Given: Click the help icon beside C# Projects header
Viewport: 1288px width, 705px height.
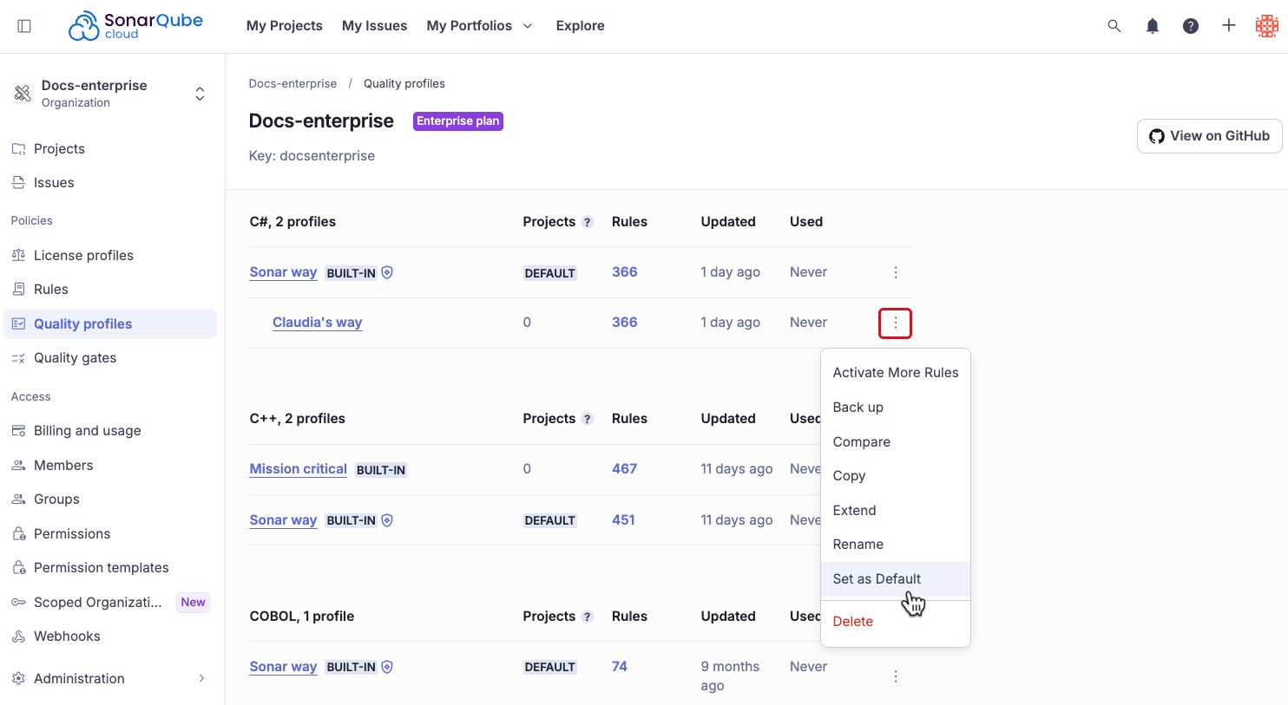Looking at the screenshot, I should (x=588, y=222).
